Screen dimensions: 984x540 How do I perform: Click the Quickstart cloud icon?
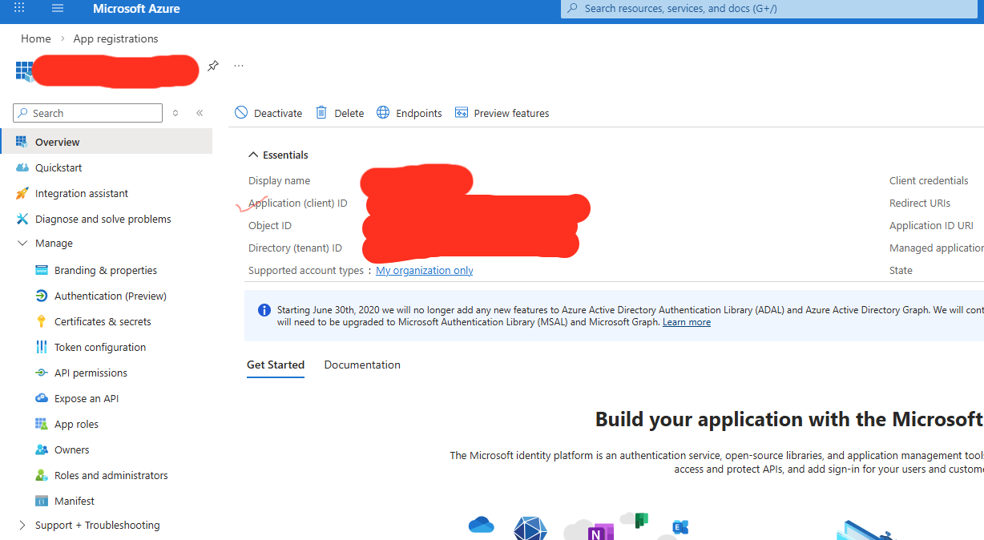pyautogui.click(x=22, y=167)
